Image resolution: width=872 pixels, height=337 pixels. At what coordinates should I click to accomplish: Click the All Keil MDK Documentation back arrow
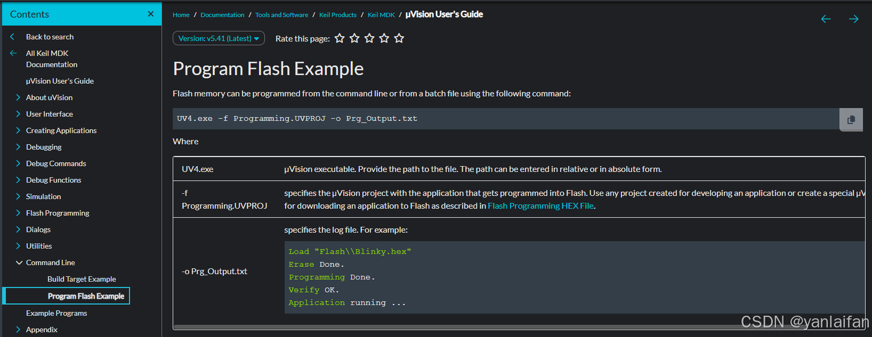tap(13, 53)
